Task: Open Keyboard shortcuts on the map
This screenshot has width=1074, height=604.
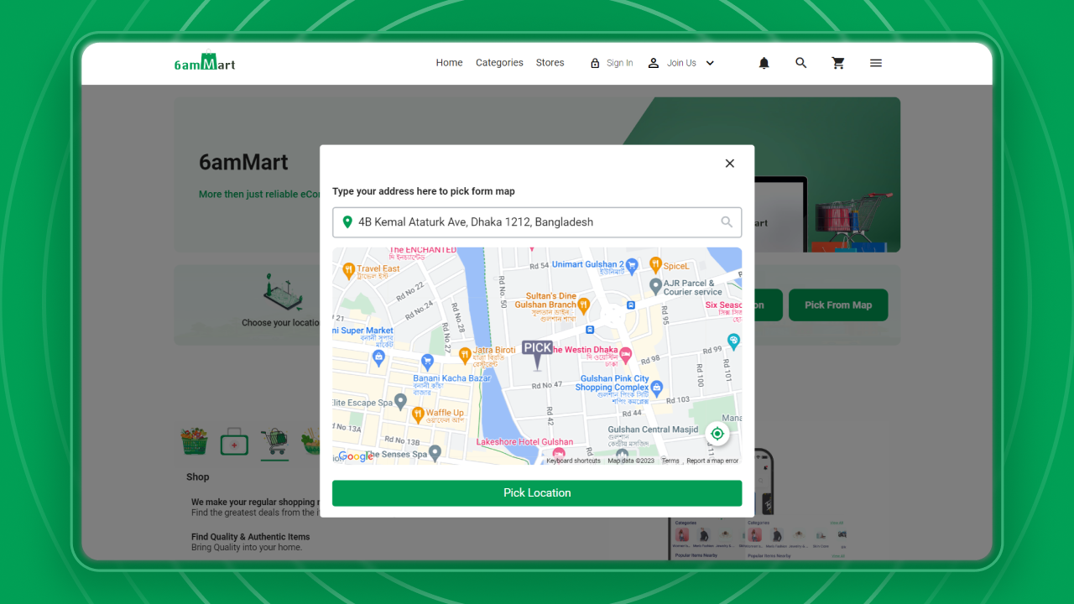Action: point(574,461)
